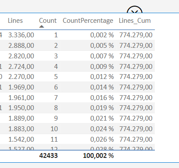Select the Lines cell 1.969,00
Viewport: 179px width, 168px height.
21,87
